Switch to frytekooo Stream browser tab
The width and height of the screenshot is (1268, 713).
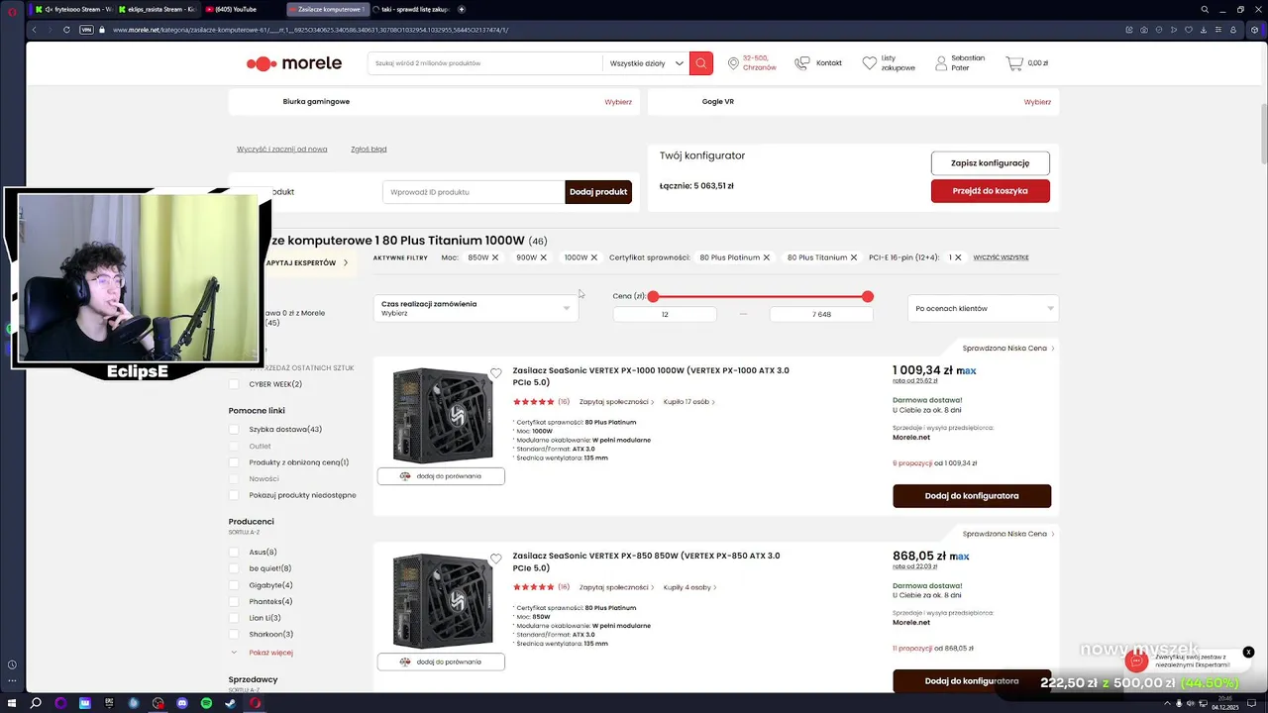72,9
